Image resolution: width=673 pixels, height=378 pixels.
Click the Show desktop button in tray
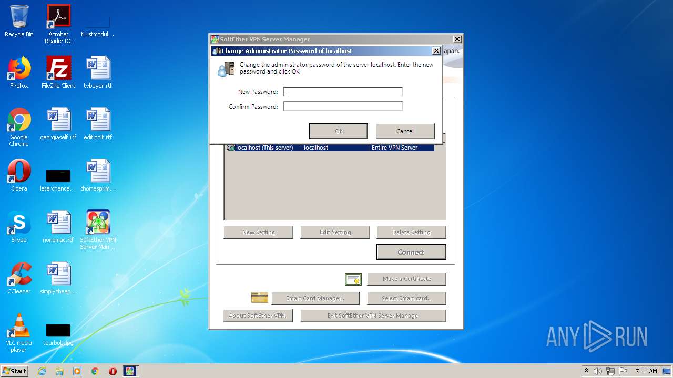point(668,371)
